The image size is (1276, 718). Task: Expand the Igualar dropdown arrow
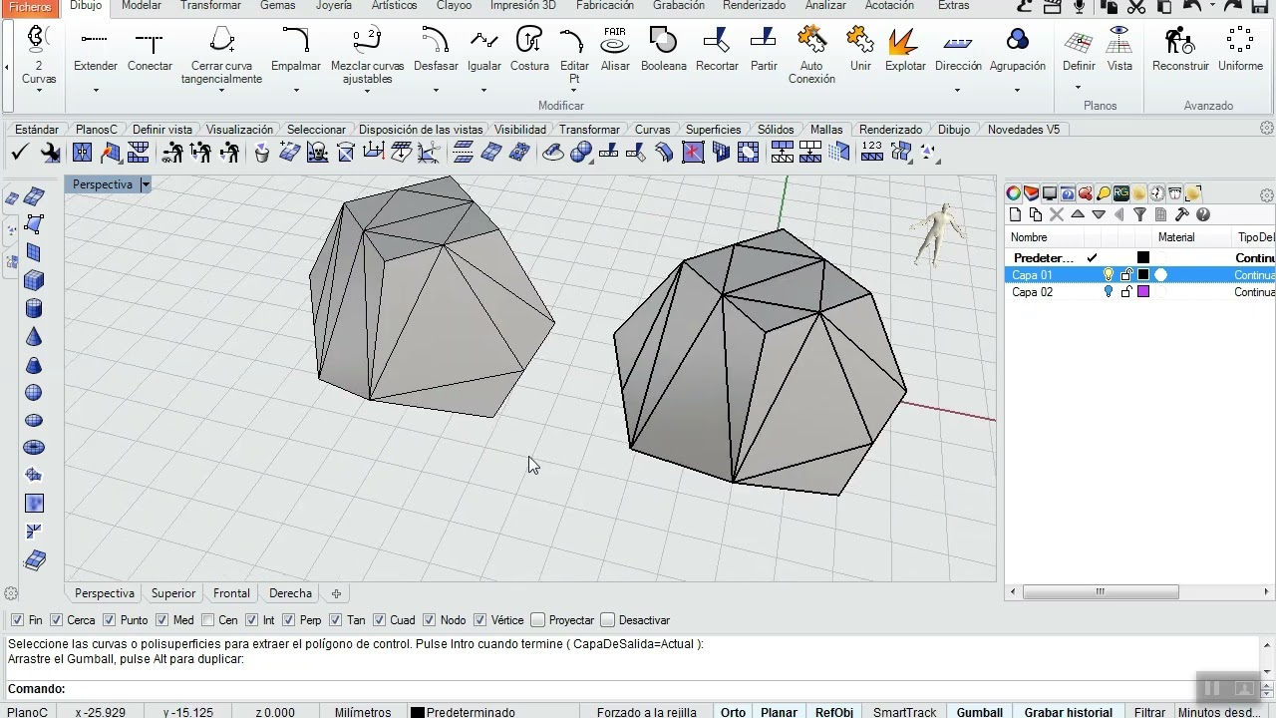[483, 91]
